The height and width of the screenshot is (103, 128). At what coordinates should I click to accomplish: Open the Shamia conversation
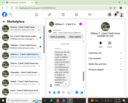22,65
